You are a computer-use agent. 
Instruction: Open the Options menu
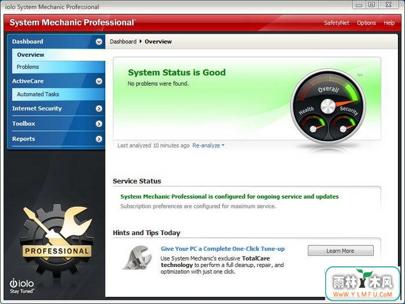coord(366,23)
